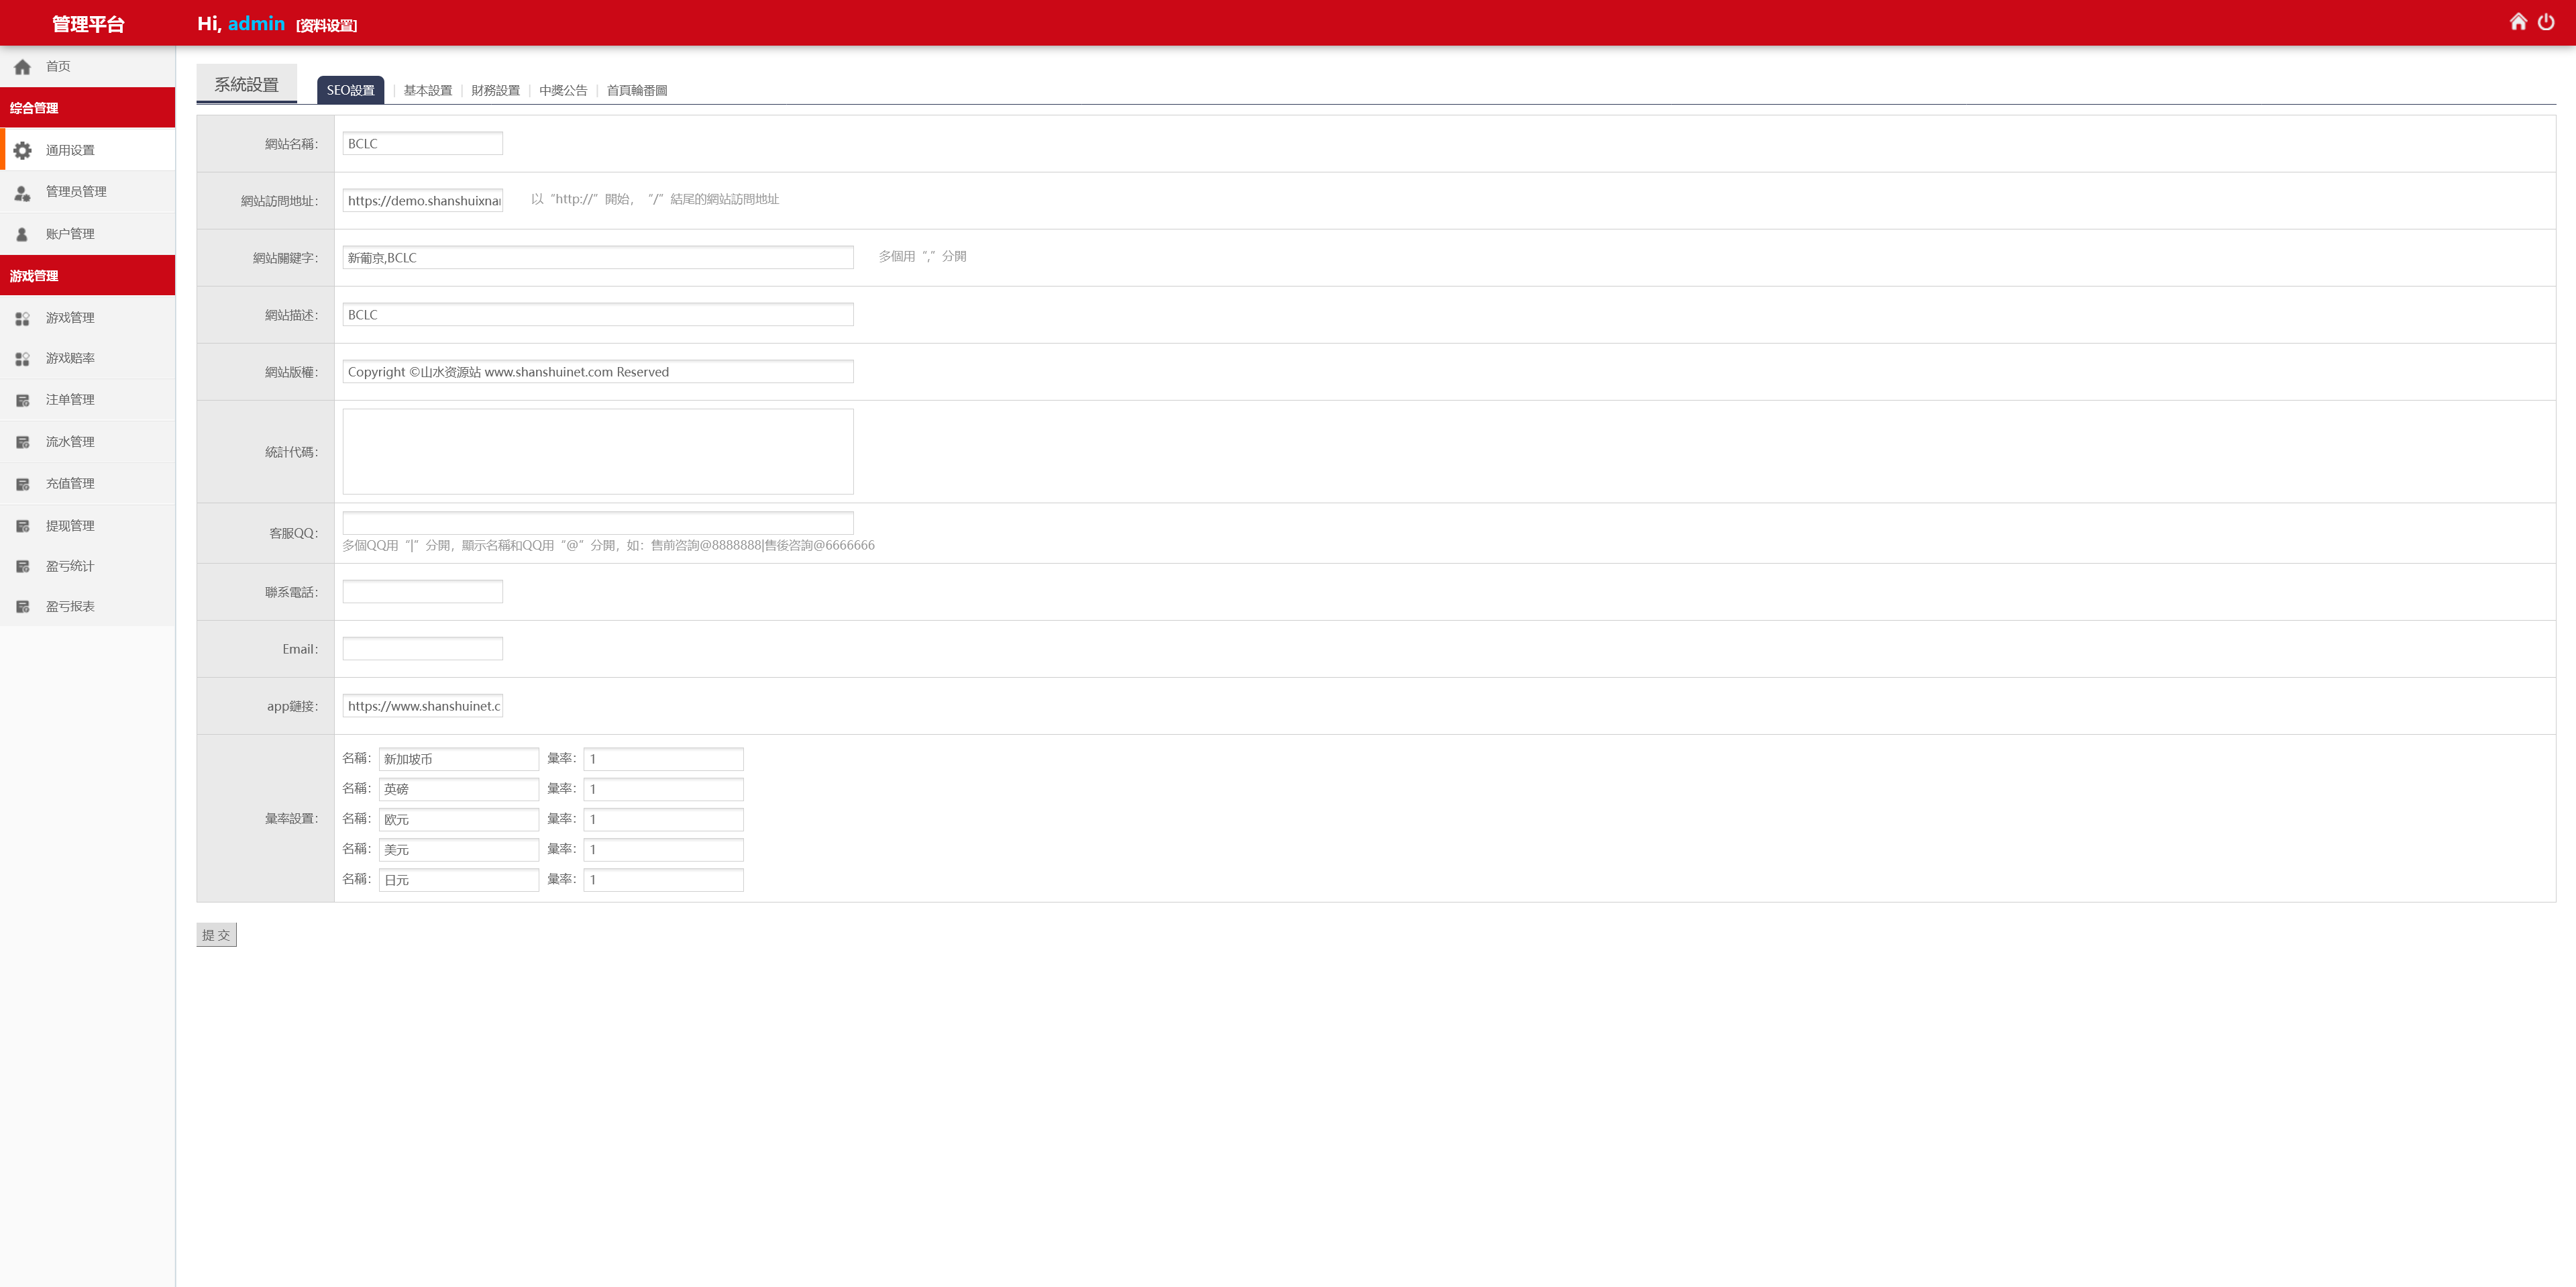Click the house icon beside 首页 in the sidebar

22,67
